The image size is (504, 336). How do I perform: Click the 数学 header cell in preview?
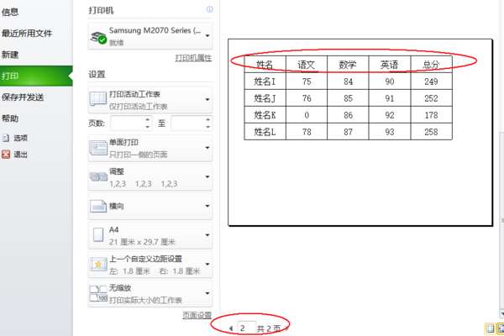[348, 65]
